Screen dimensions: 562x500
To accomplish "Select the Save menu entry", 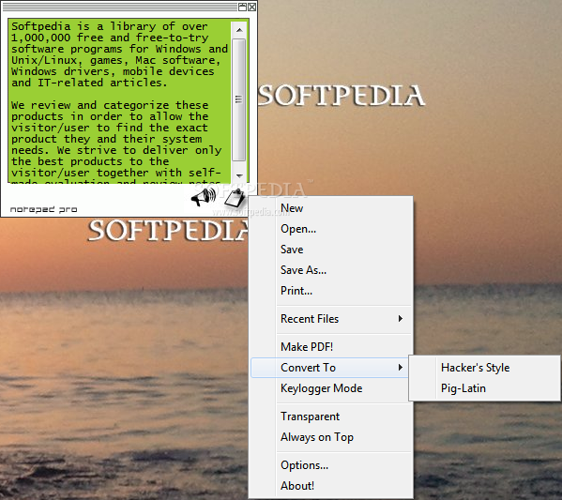I will click(331, 250).
